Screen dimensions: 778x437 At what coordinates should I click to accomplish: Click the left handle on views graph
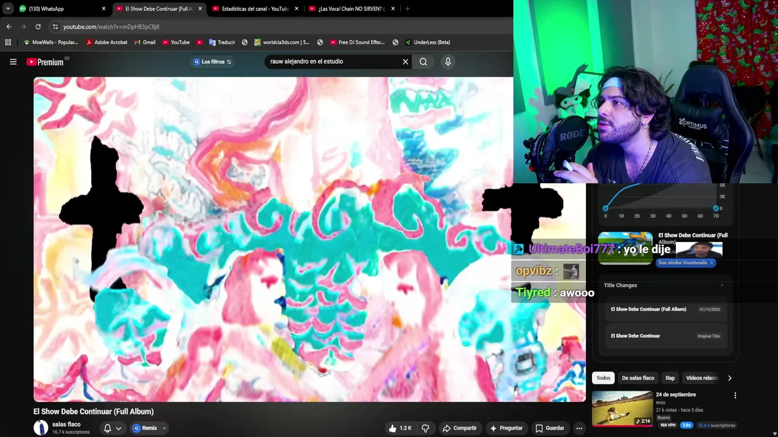(605, 208)
